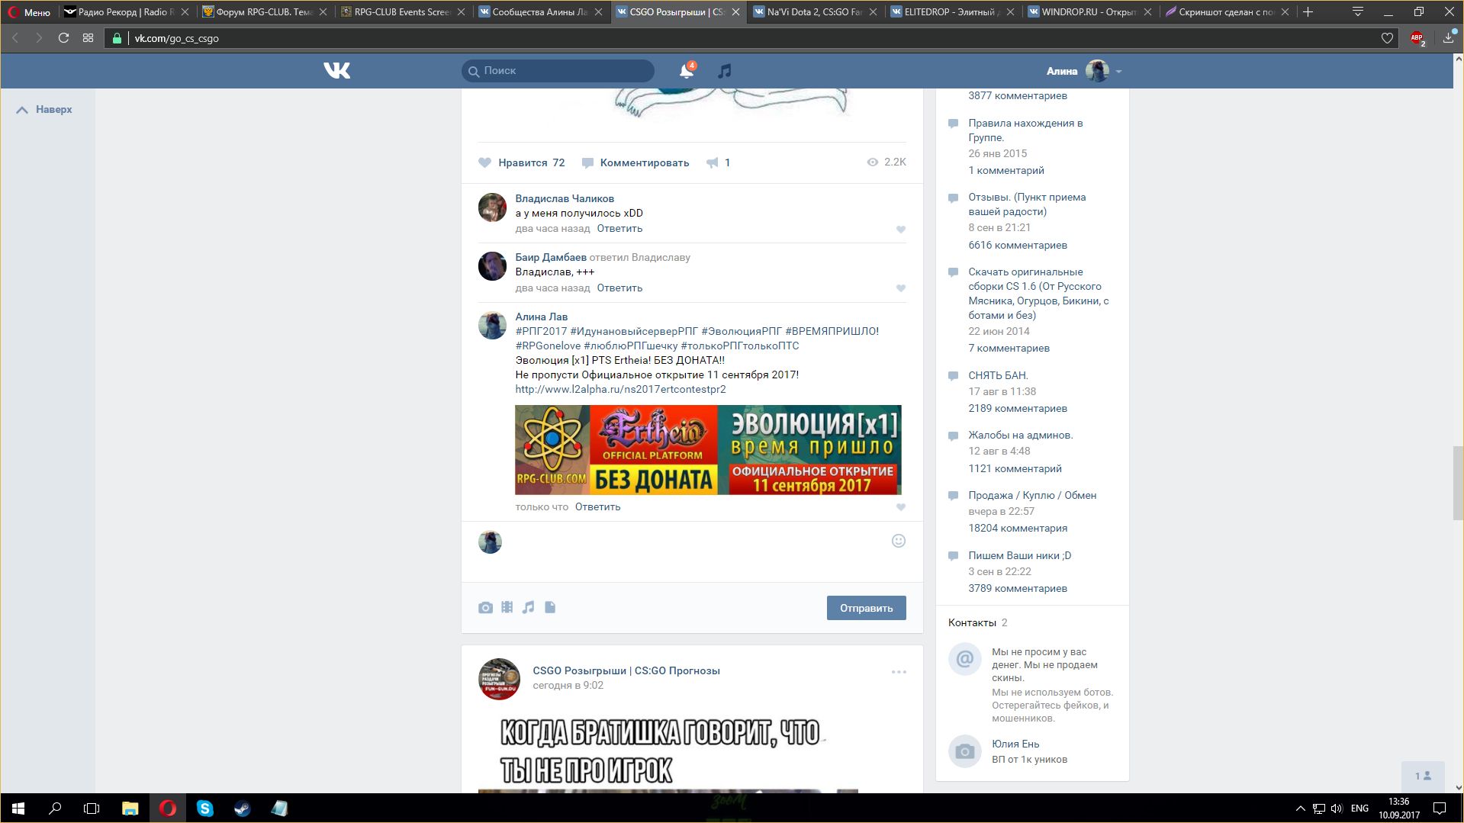Switch to RPG-CLUB Events browser tab
The height and width of the screenshot is (823, 1464).
click(403, 12)
